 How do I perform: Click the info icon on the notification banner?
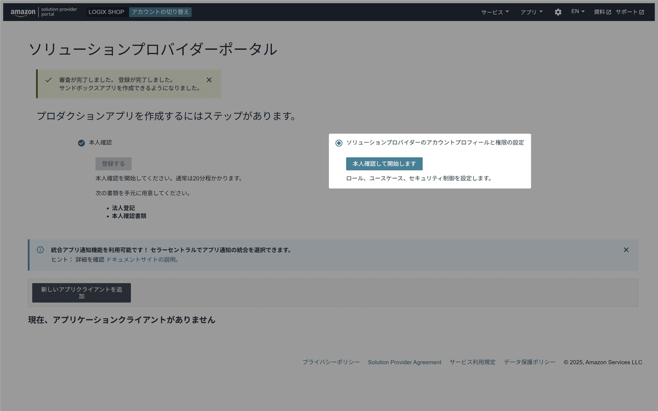click(x=39, y=249)
